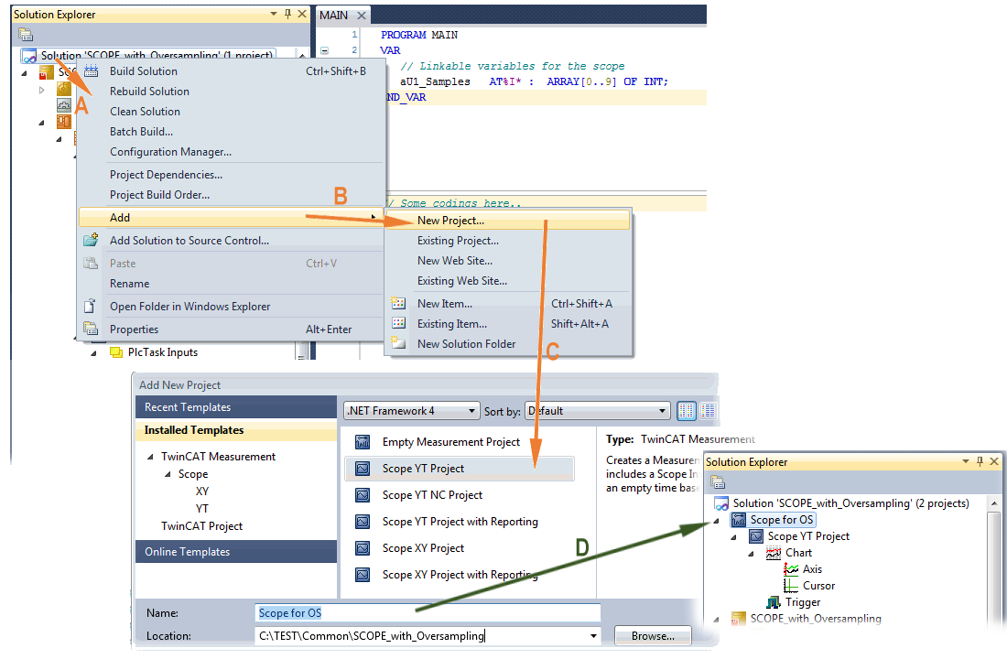
Task: Collapse the Chart tree node
Action: 752,553
